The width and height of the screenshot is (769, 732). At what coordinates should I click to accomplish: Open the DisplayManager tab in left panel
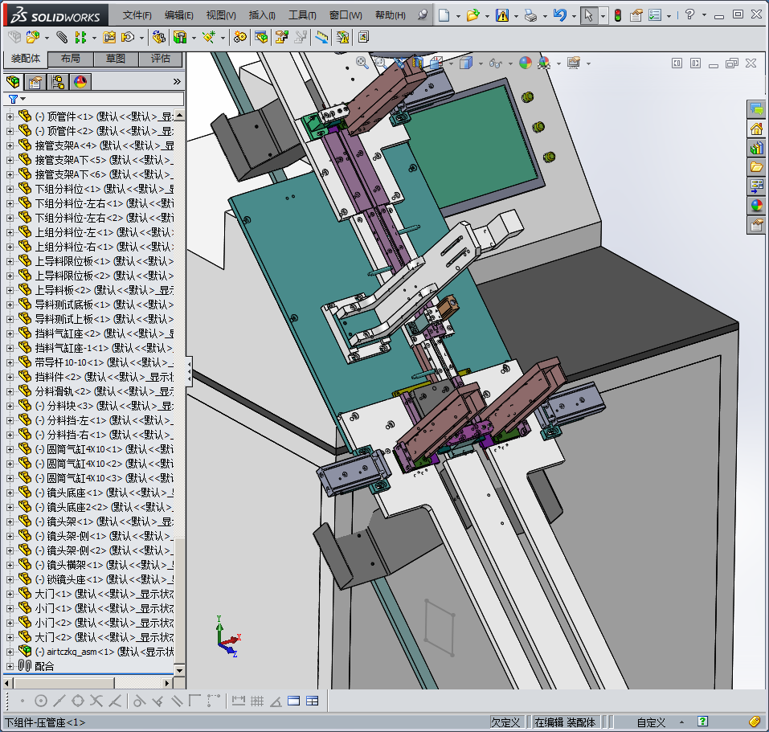click(x=80, y=81)
